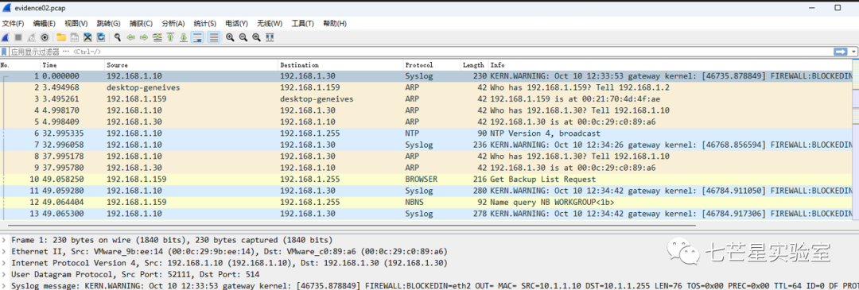Apply the display filter arrow button
This screenshot has height=290, width=859.
click(x=841, y=52)
